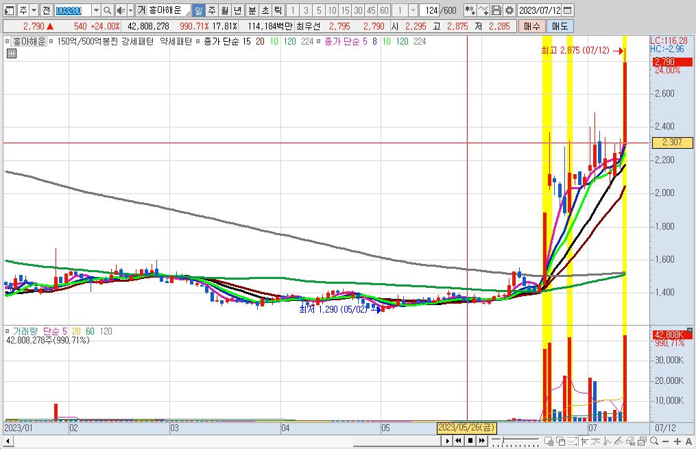Select the stock code input field
Viewport: 696px width, 449px height.
[73, 10]
